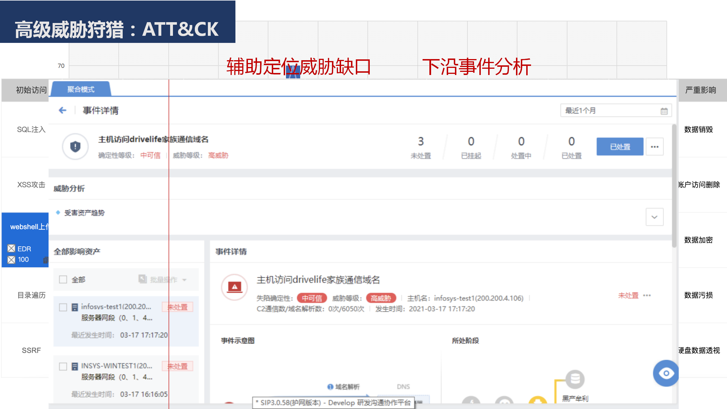
Task: Select the INSYS-WINTEST1 asset row
Action: coord(126,379)
